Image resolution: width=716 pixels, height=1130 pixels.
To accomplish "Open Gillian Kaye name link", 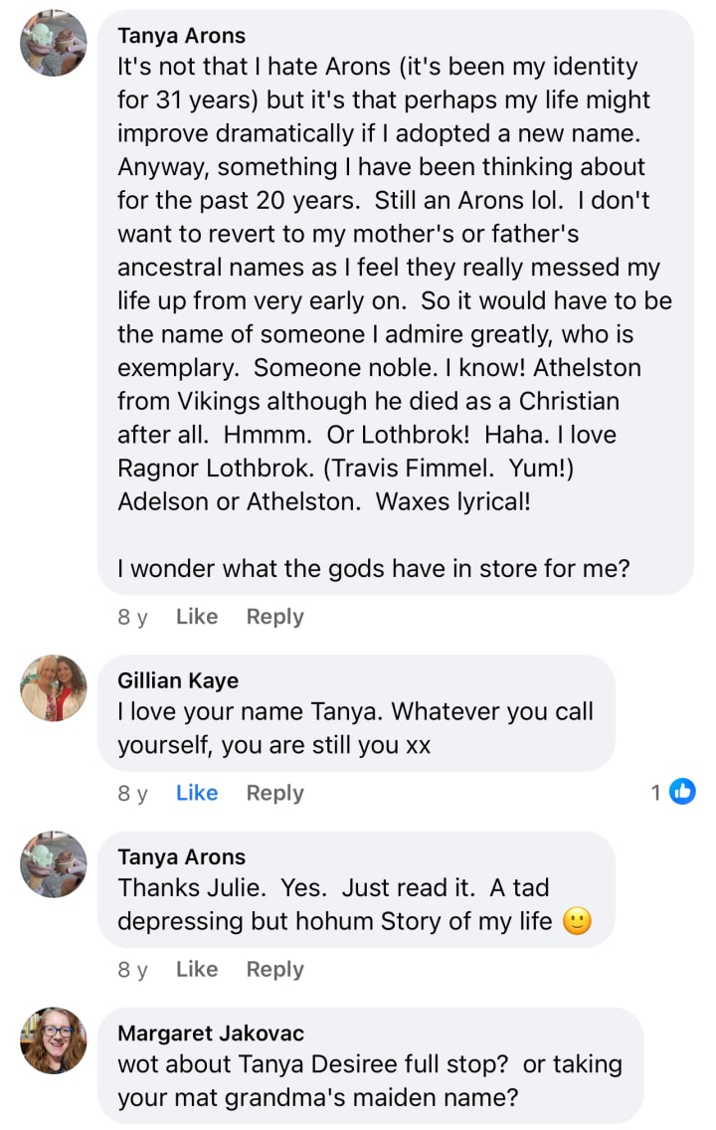I will pos(178,680).
